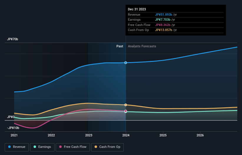This screenshot has width=242, height=155.
Task: Click the orange Cash From Op data point
Action: [x=126, y=105]
